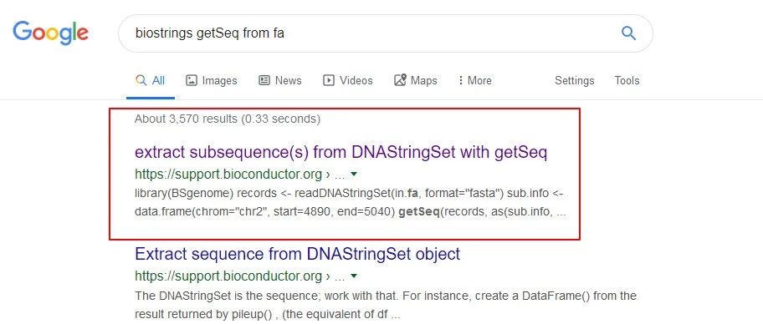Image resolution: width=763 pixels, height=324 pixels.
Task: Click the first result's code snippet text
Action: tap(350, 203)
